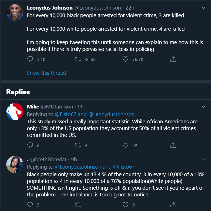211x211 pixels.
Task: Click Show this thread link
Action: [46, 73]
